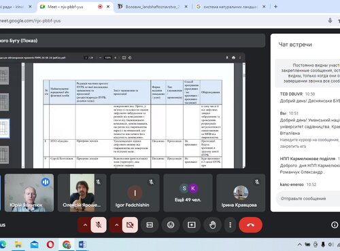Screen dimensions: 340x251
Task: Select the fourth PDF page thumbnail
Action: (4, 155)
